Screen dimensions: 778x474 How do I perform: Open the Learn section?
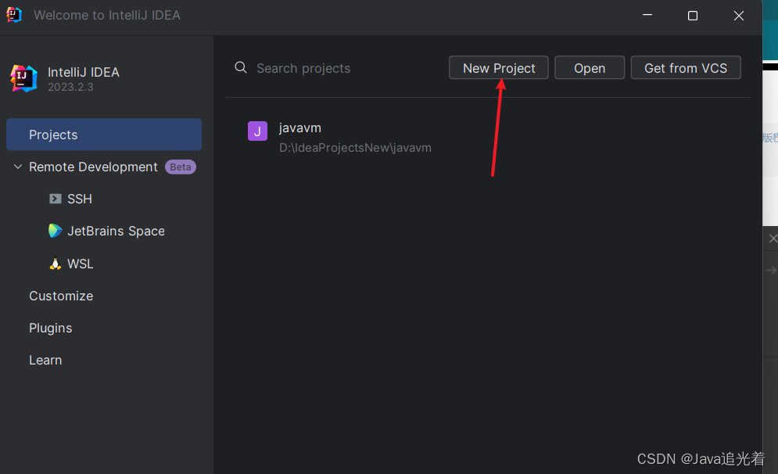(x=45, y=360)
